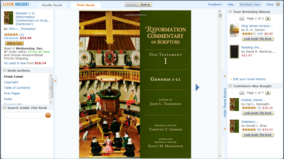The height and width of the screenshot is (159, 284).
Task: Open 42 used & new offers link
Action: (x=15, y=63)
